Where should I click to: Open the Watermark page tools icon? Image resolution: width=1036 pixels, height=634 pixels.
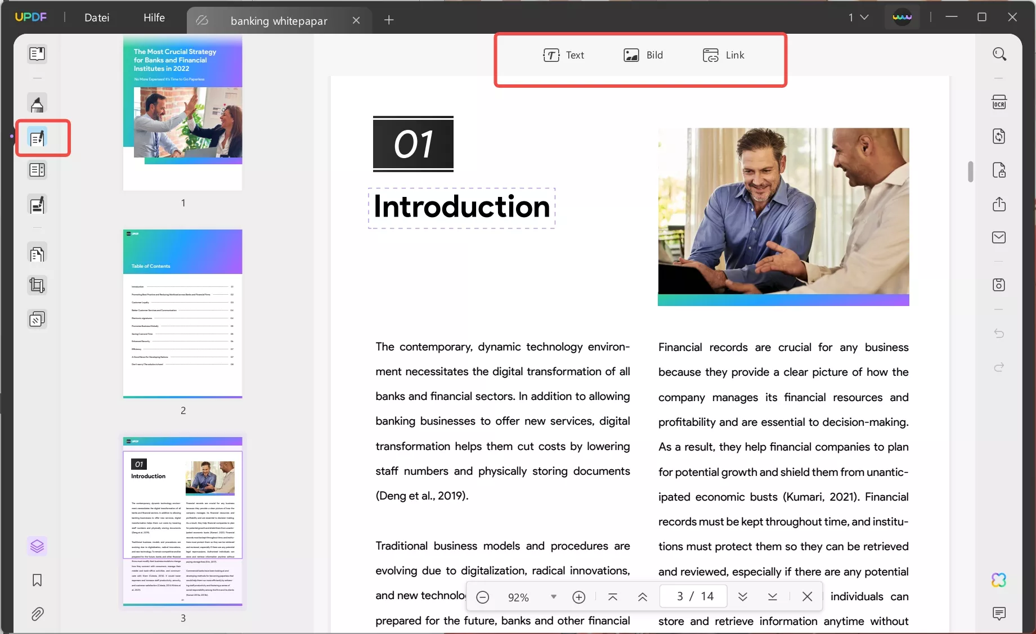[x=37, y=320]
